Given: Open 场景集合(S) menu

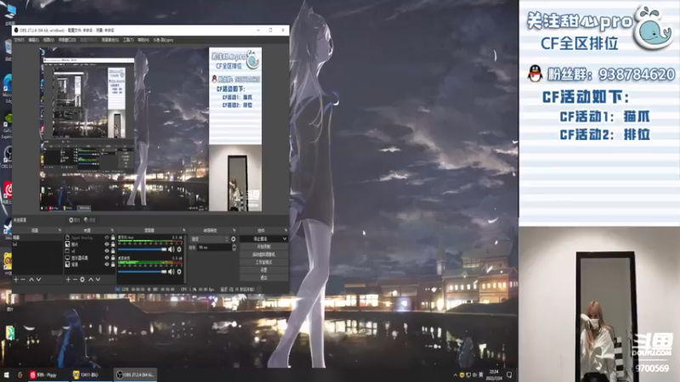Looking at the screenshot, I should (110, 40).
